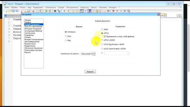The width and height of the screenshot is (190, 107).
Task: Create a new file via toolbar icon
Action: click(x=6, y=11)
